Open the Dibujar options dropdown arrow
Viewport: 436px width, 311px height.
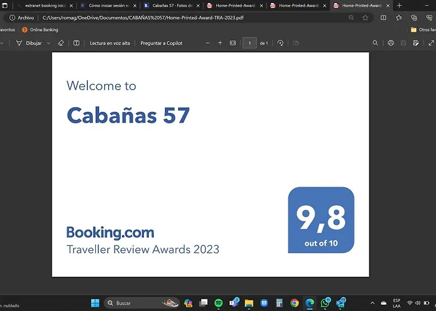coord(49,43)
